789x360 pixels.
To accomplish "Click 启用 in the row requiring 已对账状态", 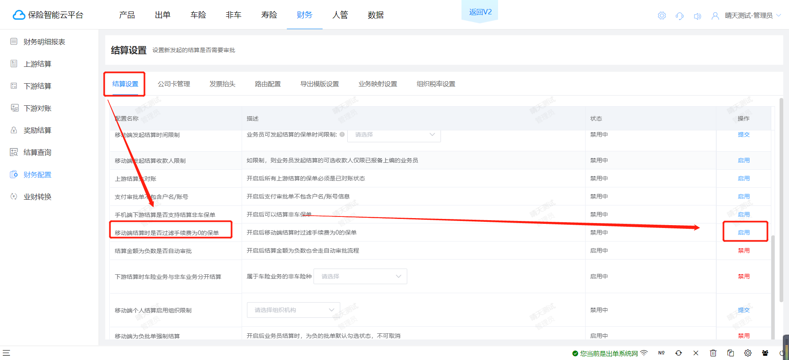I will click(x=744, y=178).
